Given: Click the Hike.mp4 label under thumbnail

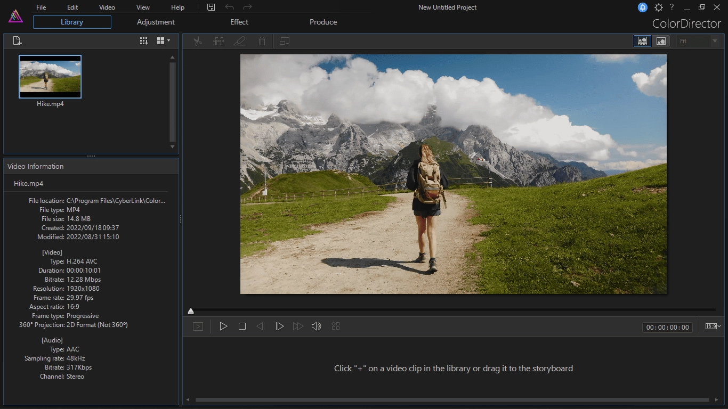Looking at the screenshot, I should click(x=50, y=104).
